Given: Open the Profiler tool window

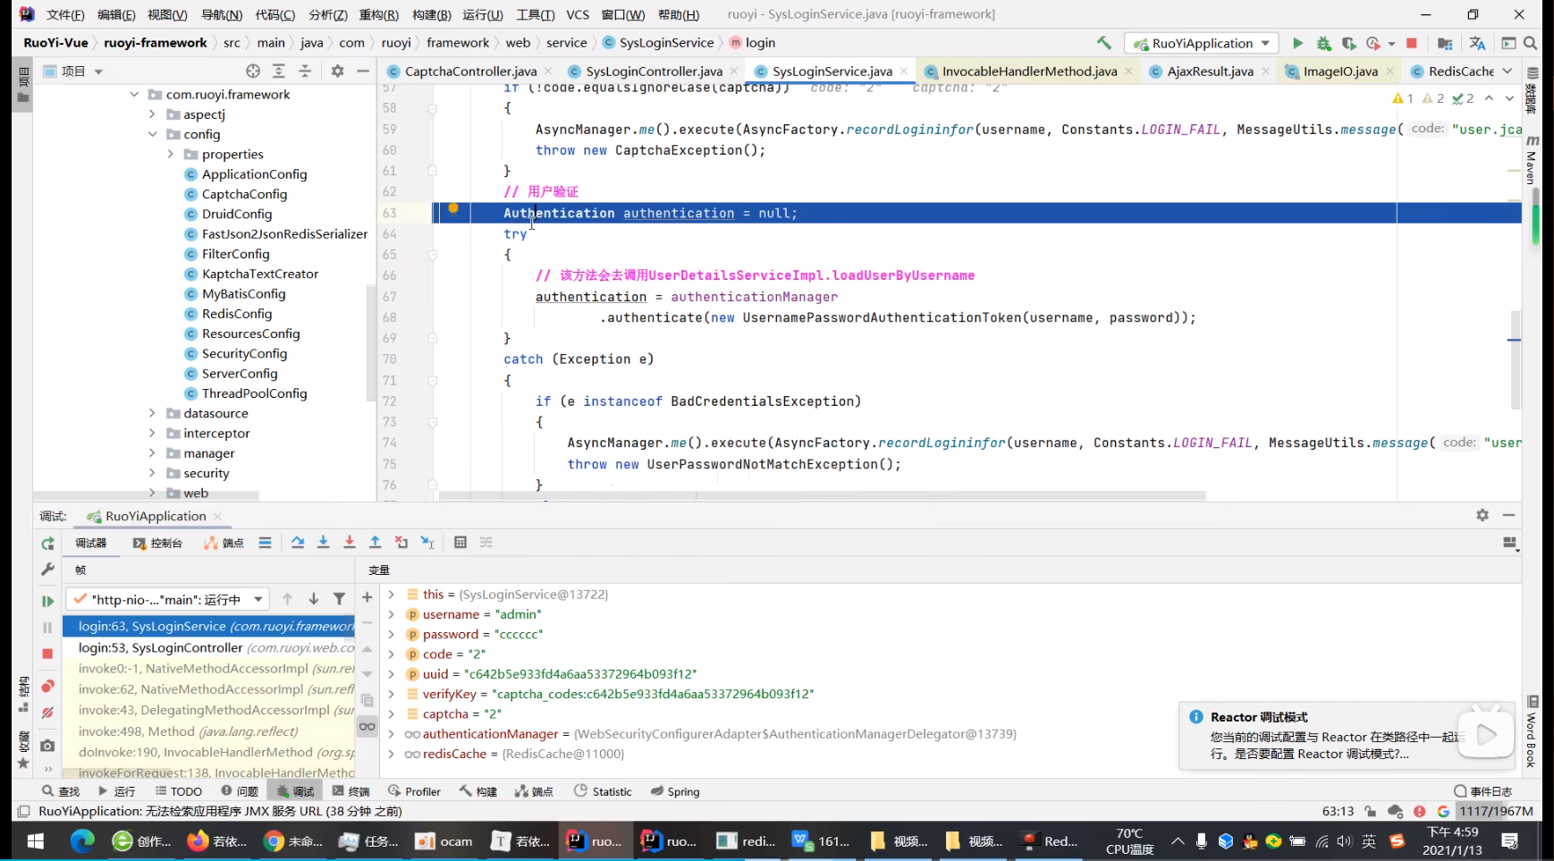Looking at the screenshot, I should point(414,791).
